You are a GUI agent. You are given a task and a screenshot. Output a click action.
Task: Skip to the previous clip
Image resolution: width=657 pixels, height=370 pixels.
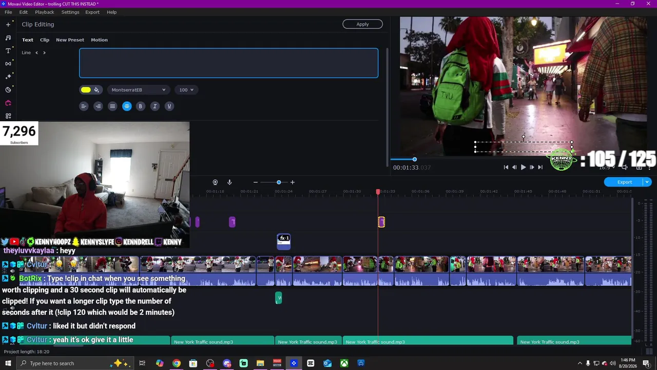click(x=506, y=167)
